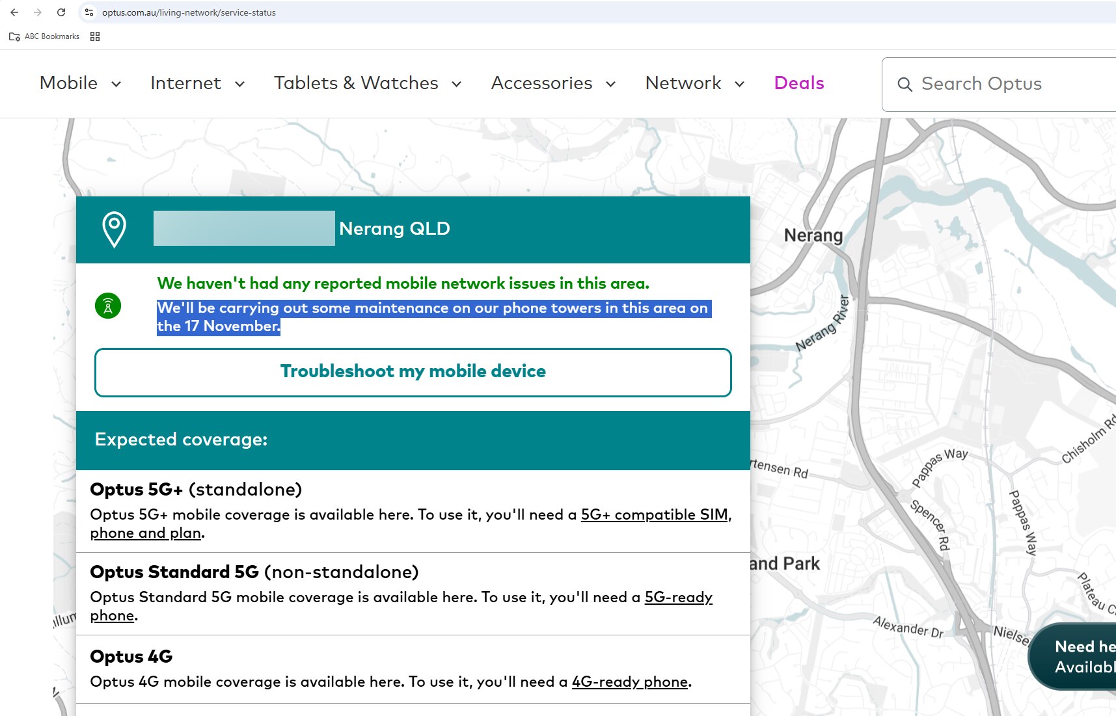Open the 4G-ready phone link

coord(629,682)
